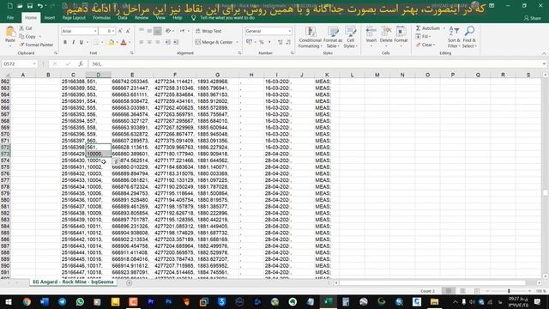Switch to the Data tab

pos(123,17)
